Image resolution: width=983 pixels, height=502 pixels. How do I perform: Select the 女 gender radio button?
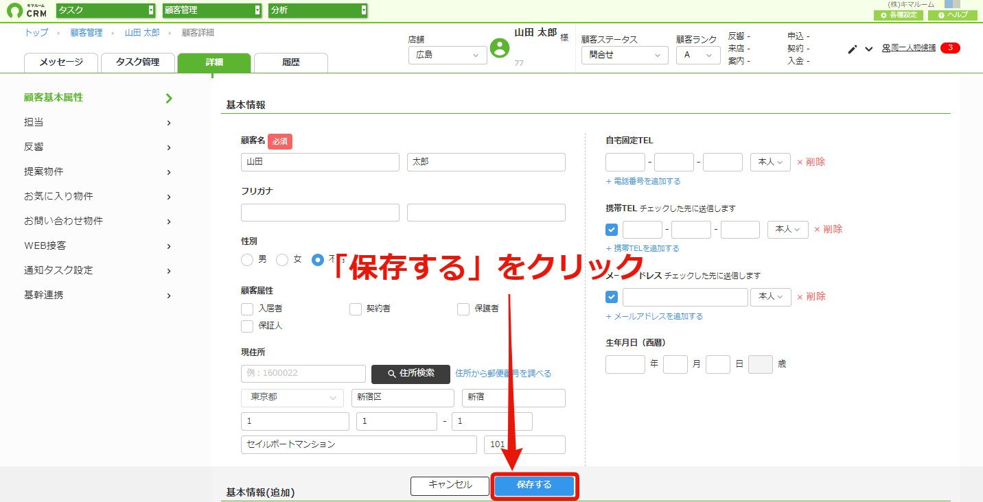(282, 260)
